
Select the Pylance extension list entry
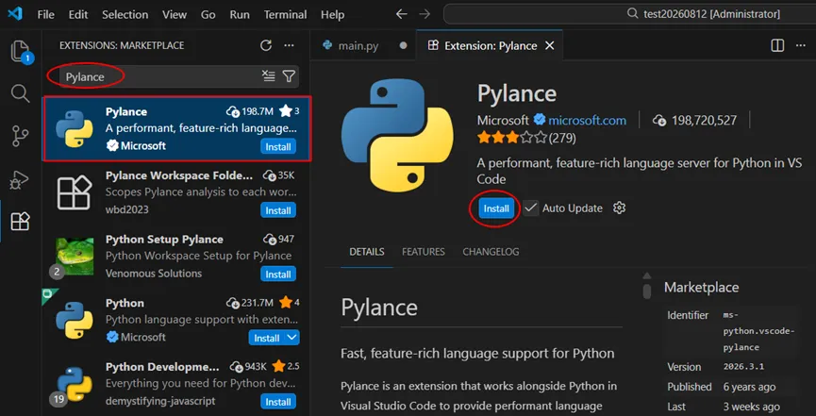176,128
